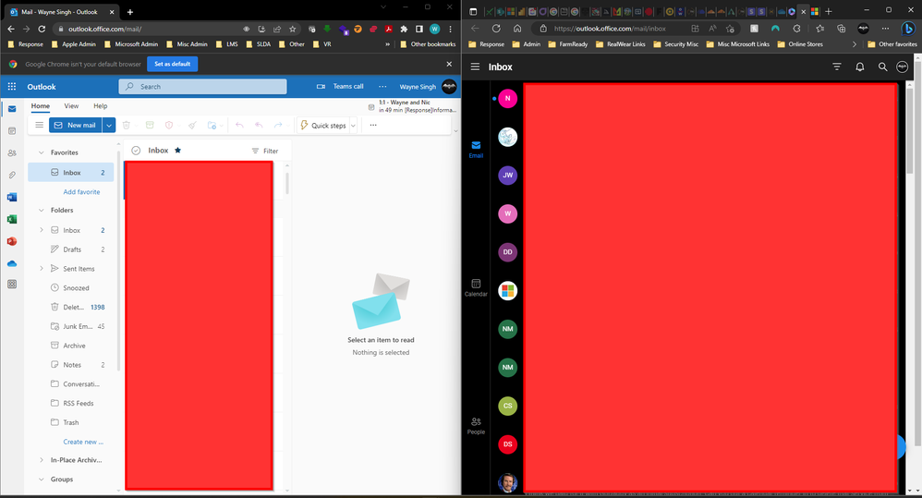This screenshot has width=922, height=498.
Task: Open Wayne Singh account avatar
Action: click(449, 87)
